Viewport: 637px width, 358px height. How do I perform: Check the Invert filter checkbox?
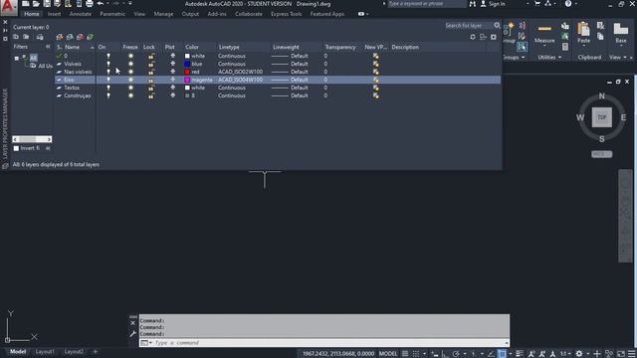[x=16, y=148]
